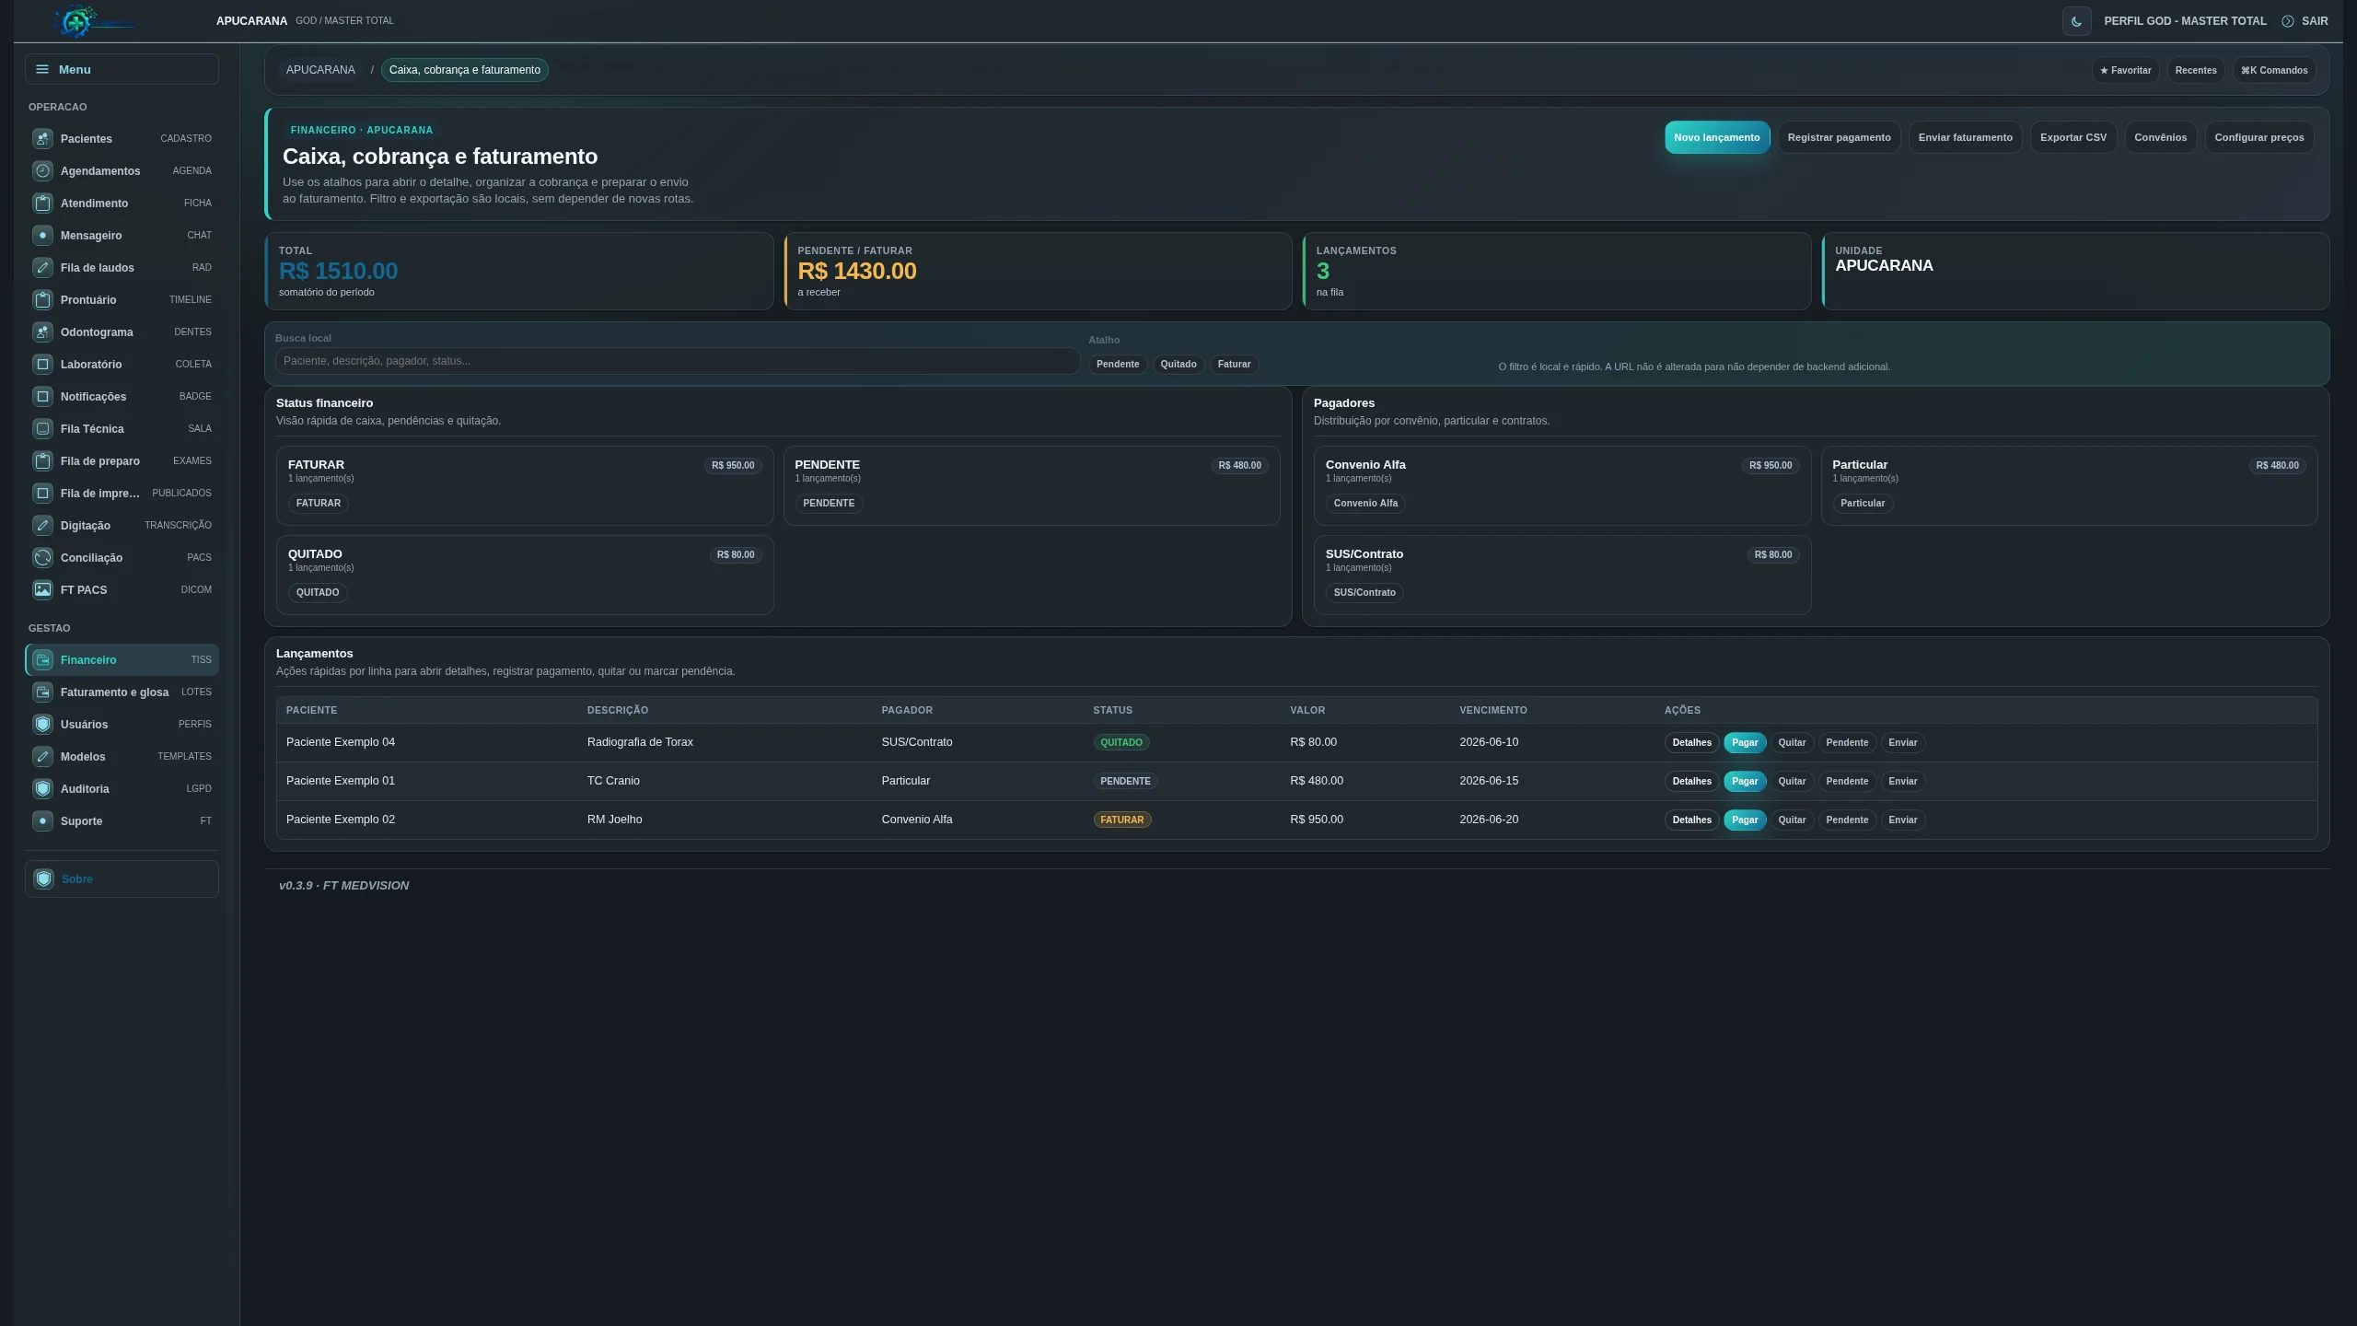Click Quitar for Paciente Exemplo 02

click(1792, 820)
